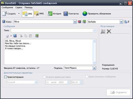Click the cut scissors icon
133x99 pixels.
pyautogui.click(x=21, y=36)
